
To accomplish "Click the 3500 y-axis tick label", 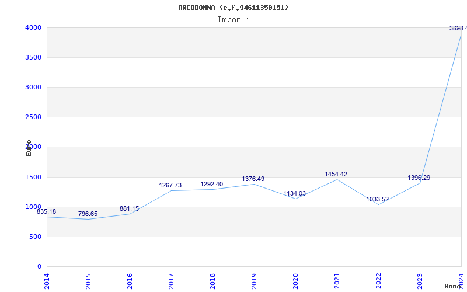I will (x=33, y=57).
